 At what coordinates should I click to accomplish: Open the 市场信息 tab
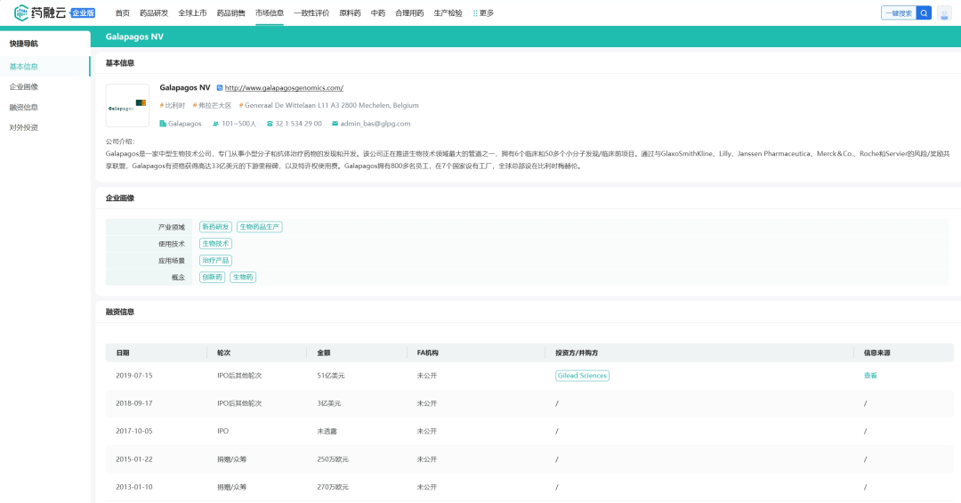click(270, 13)
